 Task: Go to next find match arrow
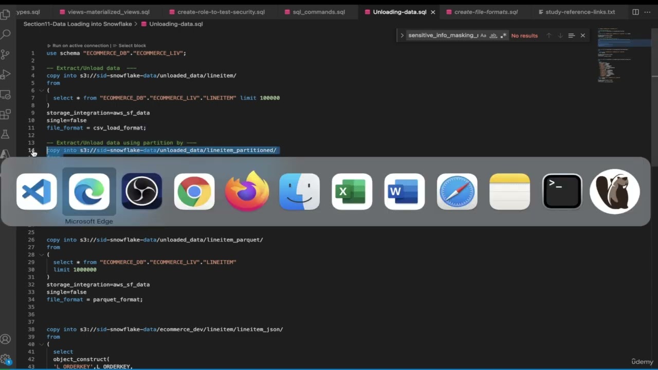(x=560, y=35)
